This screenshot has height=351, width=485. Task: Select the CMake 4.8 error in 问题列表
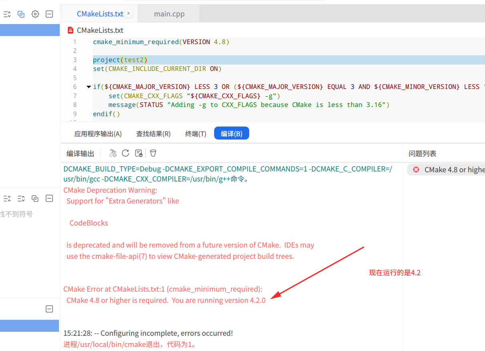click(446, 170)
